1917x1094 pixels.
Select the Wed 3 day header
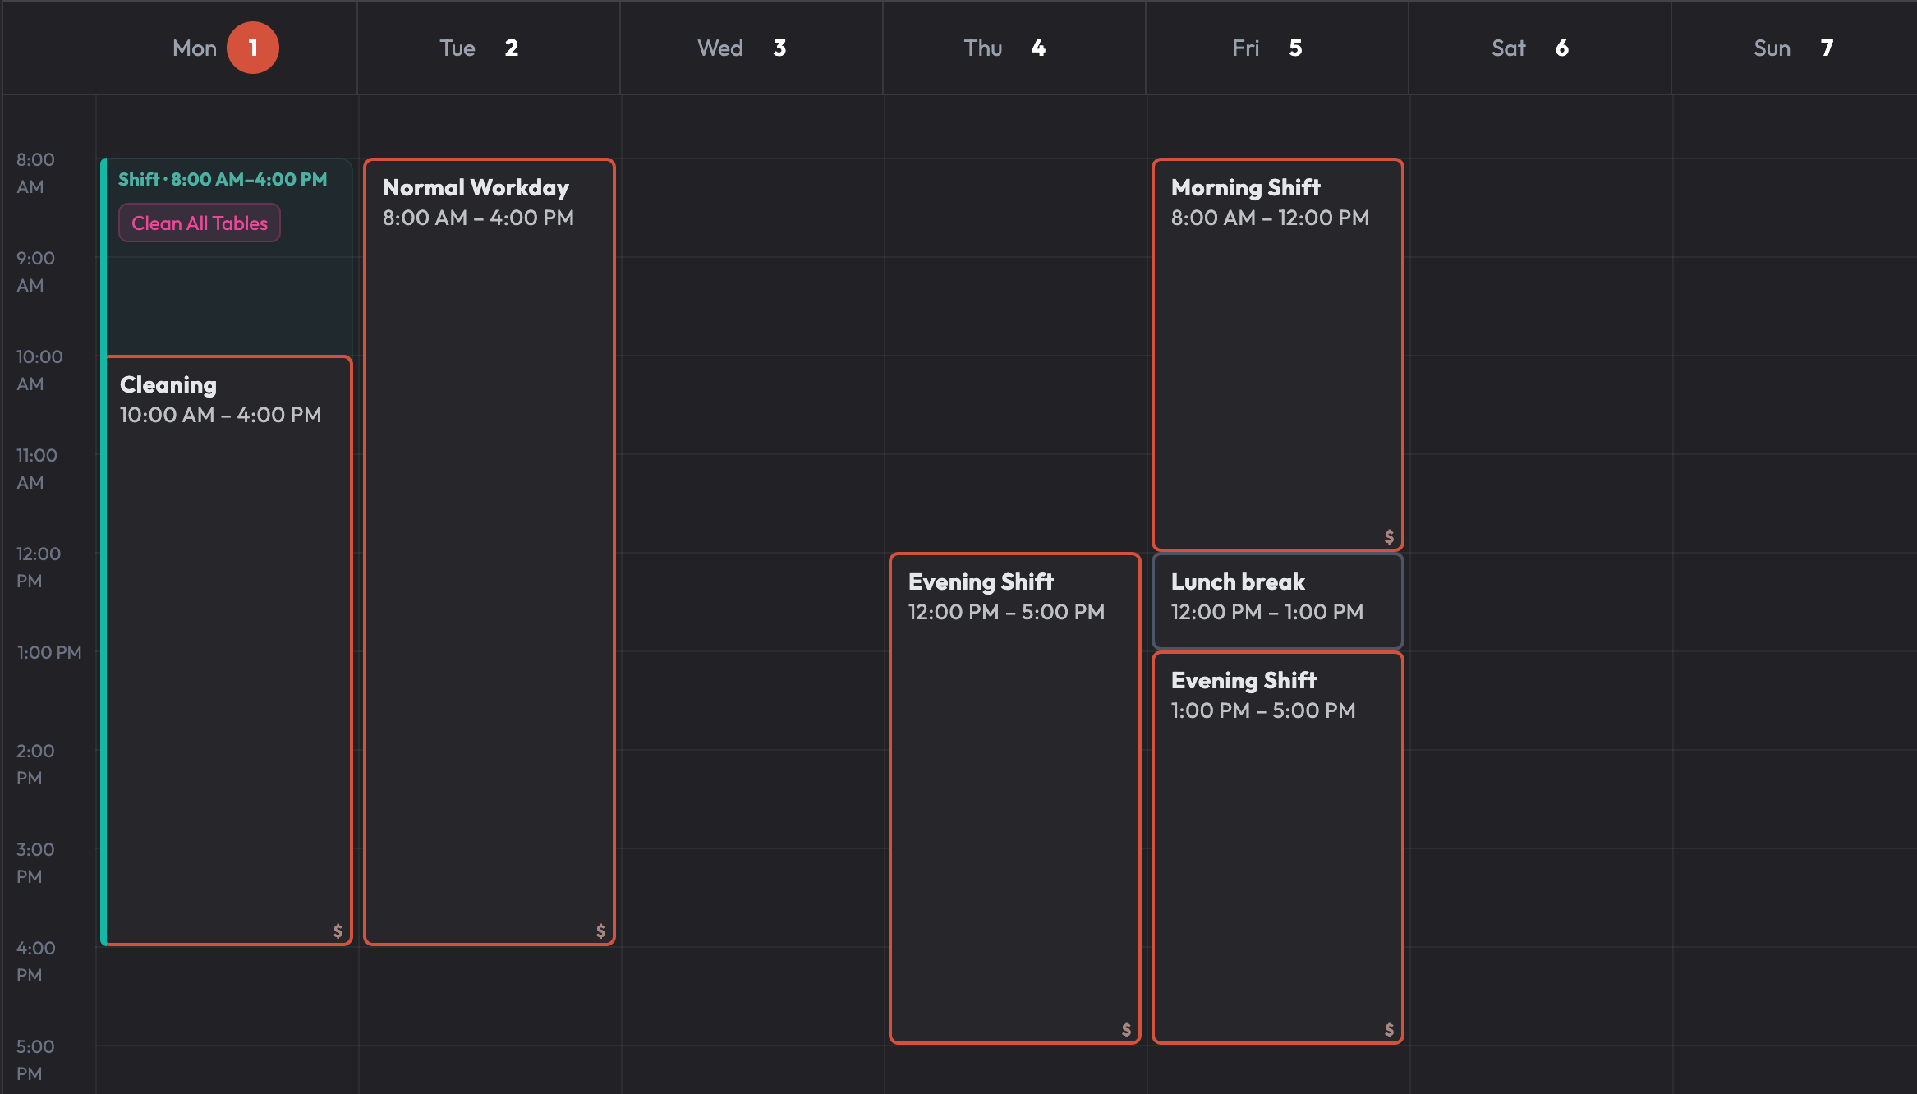(x=752, y=48)
